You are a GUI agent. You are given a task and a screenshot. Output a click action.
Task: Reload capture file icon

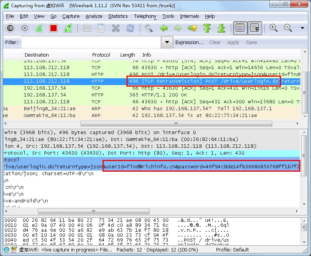pos(130,28)
